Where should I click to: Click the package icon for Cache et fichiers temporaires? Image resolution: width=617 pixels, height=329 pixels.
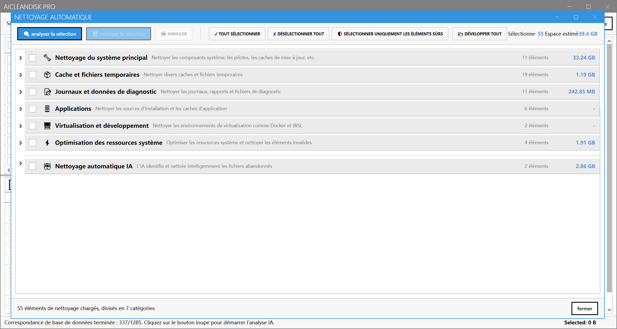click(x=47, y=75)
